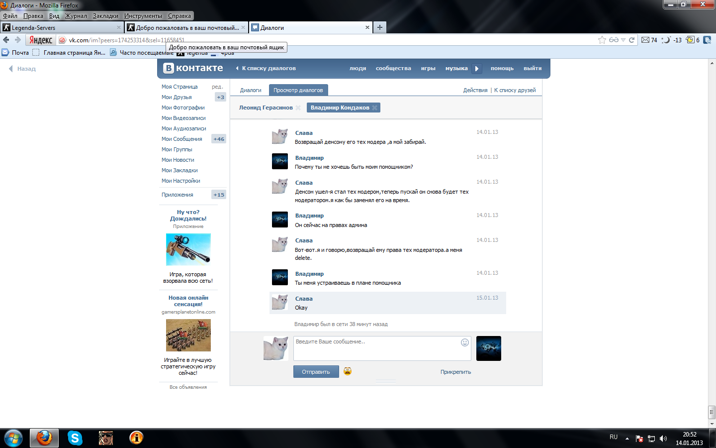This screenshot has height=448, width=716.
Task: Close the Legenda-Servers browser tab
Action: [x=118, y=27]
